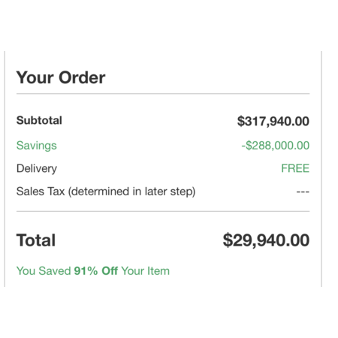This screenshot has width=338, height=338.
Task: Select the Delivery label
Action: click(x=37, y=168)
